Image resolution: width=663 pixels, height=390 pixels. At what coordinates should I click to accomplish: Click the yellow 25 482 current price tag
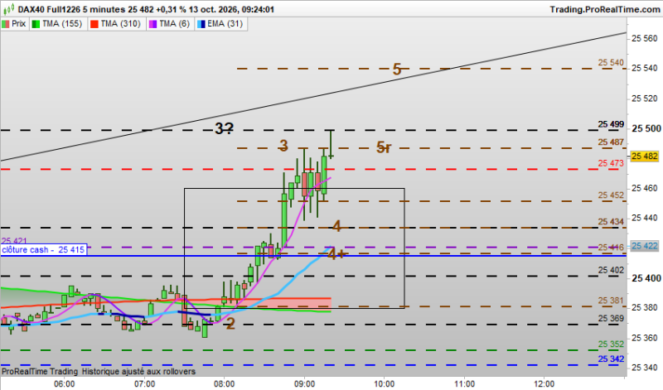645,156
